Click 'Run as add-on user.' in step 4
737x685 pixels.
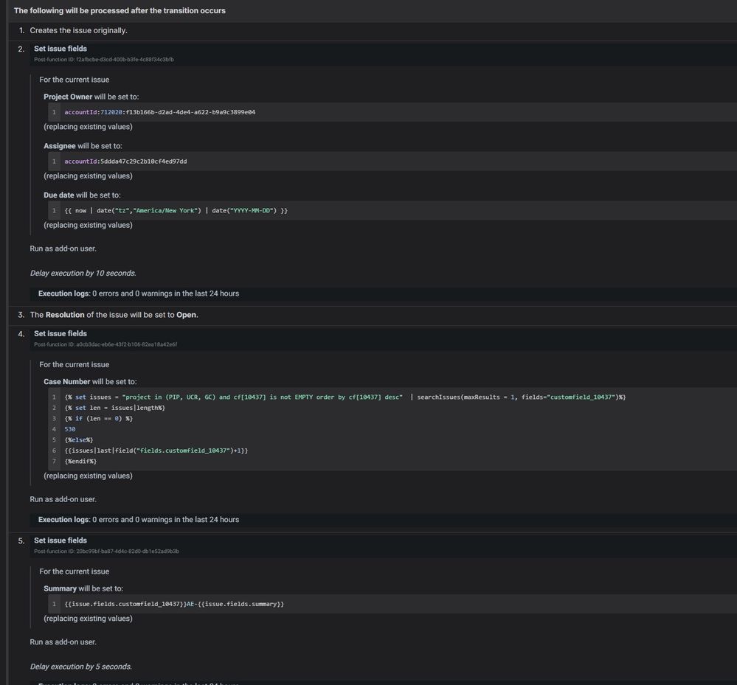click(x=63, y=499)
